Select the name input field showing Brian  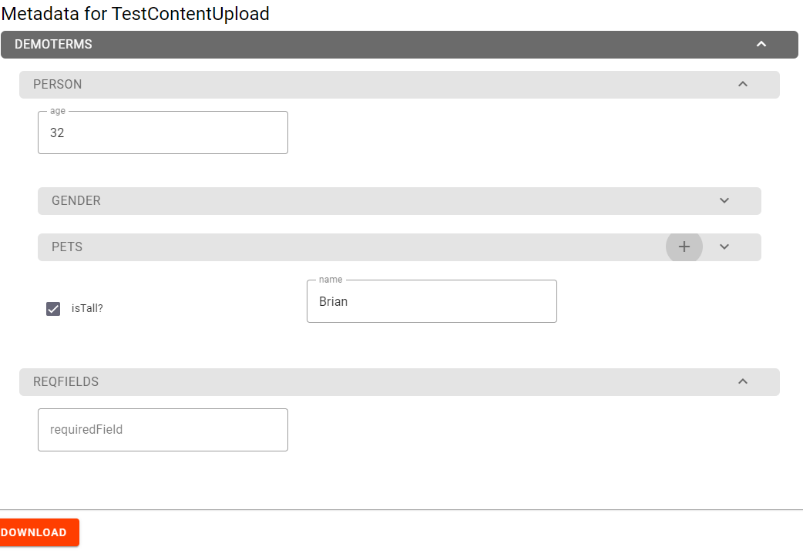[x=432, y=301]
